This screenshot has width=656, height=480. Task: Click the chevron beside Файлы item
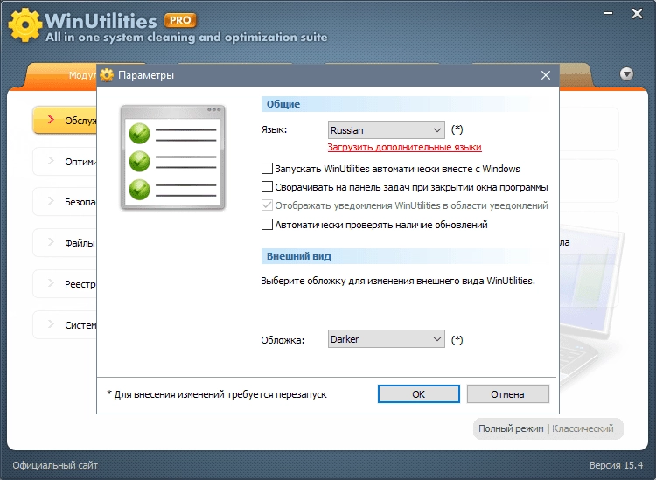pyautogui.click(x=51, y=242)
